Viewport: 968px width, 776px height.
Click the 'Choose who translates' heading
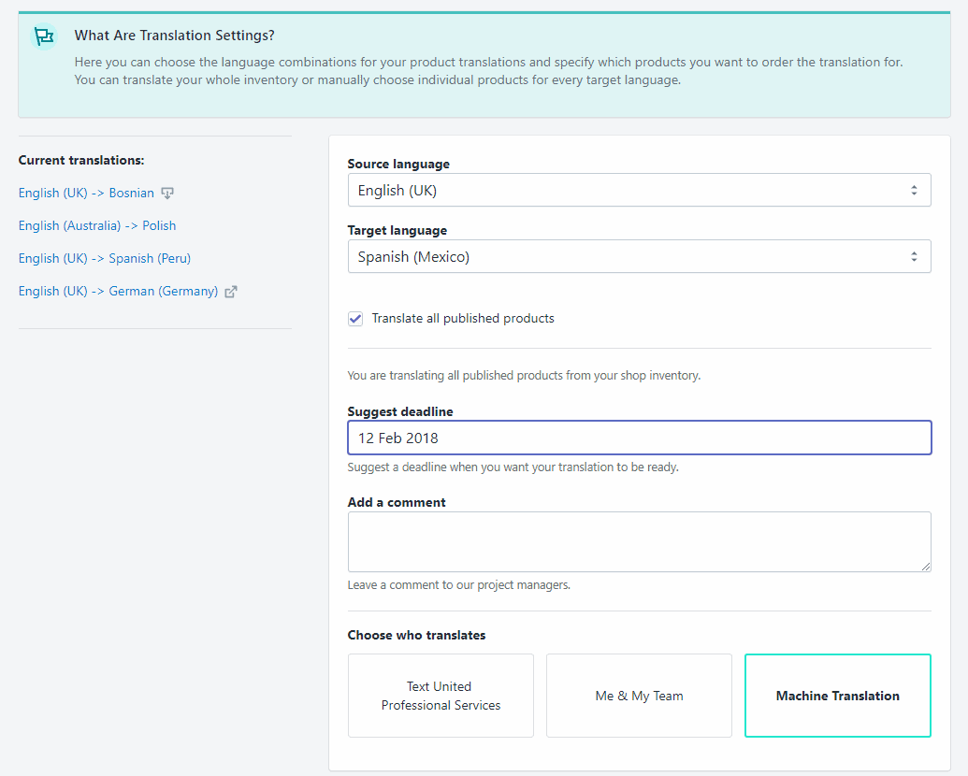click(x=417, y=635)
